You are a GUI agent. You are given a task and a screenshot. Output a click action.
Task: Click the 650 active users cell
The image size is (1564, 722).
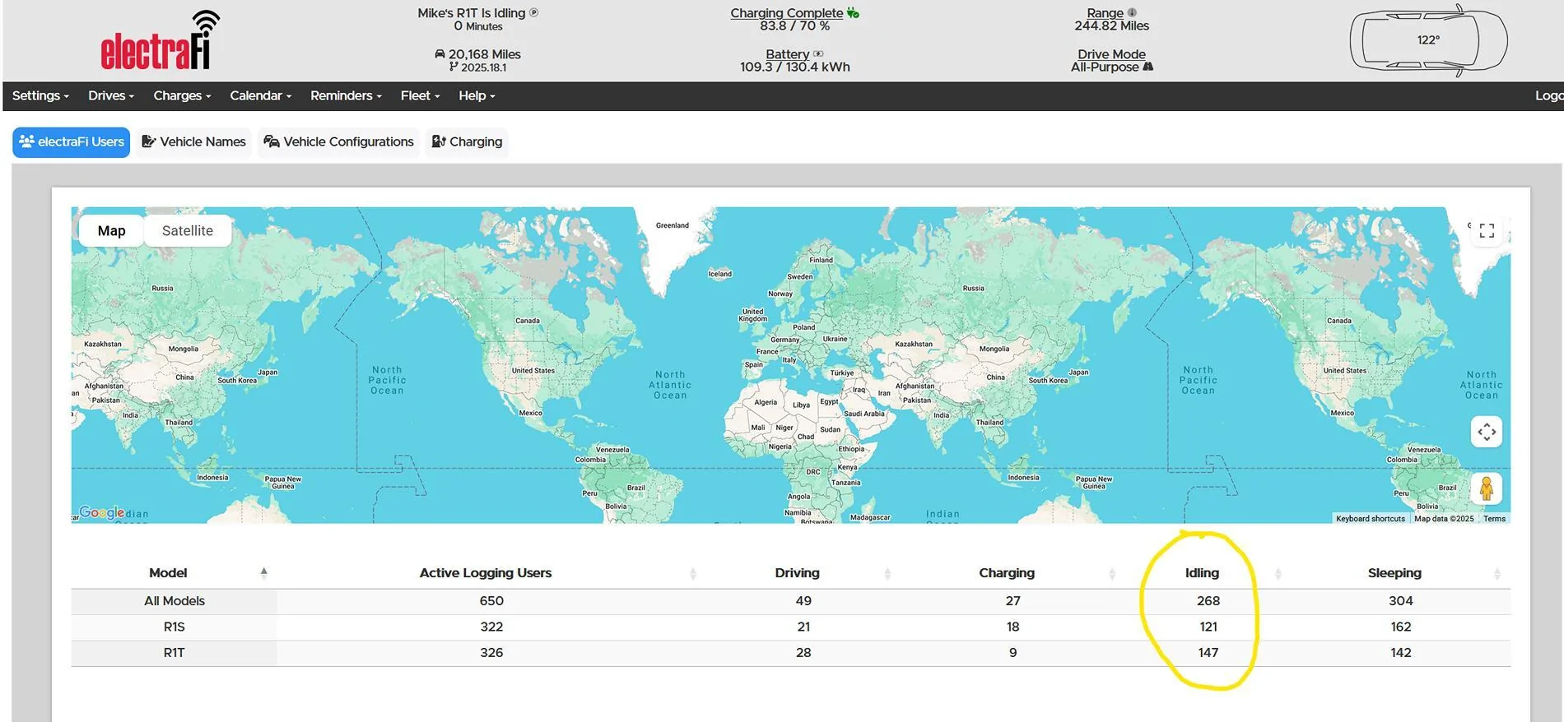coord(491,601)
